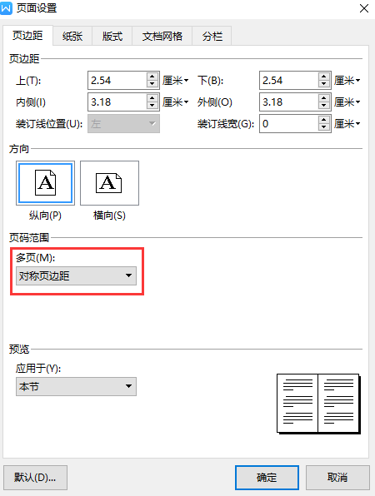Switch to the 纸张 tab
Screen dimensions: 375x496
(x=72, y=36)
